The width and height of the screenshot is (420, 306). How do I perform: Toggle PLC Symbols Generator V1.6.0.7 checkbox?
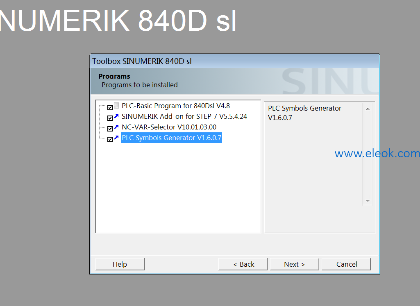point(110,139)
